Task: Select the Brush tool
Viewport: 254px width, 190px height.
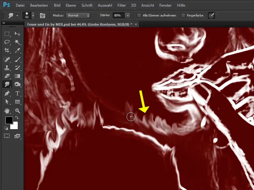Action: [17, 60]
